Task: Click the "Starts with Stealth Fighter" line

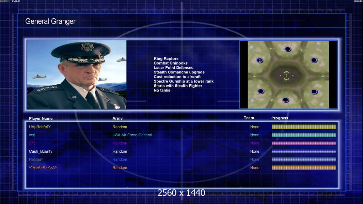Action: tap(178, 86)
